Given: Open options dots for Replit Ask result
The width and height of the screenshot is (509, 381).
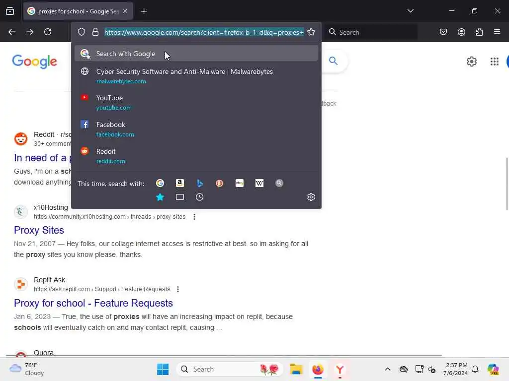Looking at the screenshot, I should point(177,289).
